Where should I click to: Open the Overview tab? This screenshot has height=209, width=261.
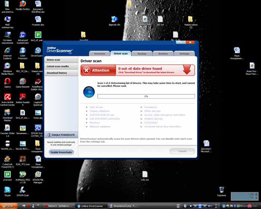pyautogui.click(x=100, y=54)
